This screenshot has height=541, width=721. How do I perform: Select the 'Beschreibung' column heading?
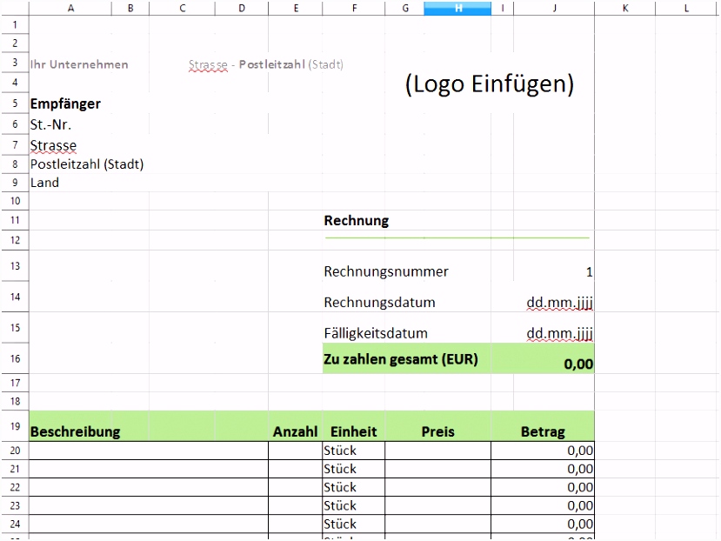(x=76, y=431)
